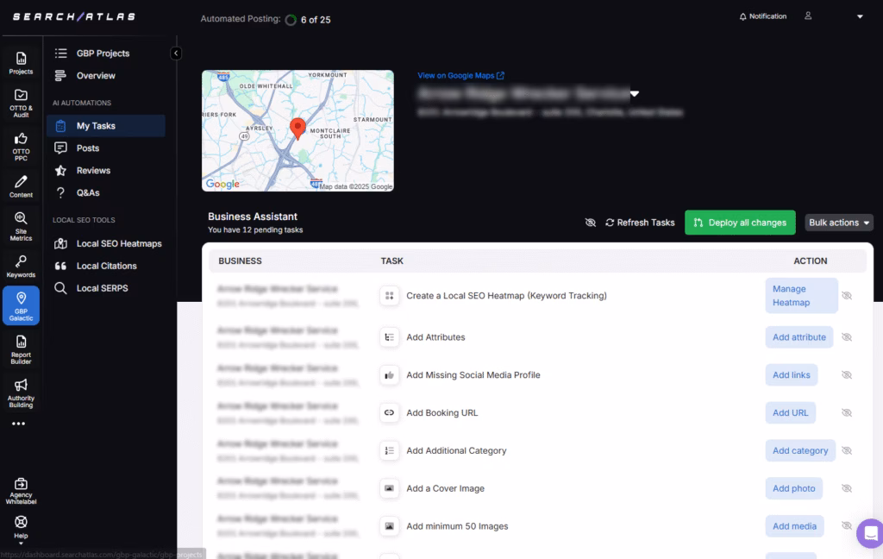Select Keywords icon in left rail
Image resolution: width=883 pixels, height=559 pixels.
[x=21, y=266]
